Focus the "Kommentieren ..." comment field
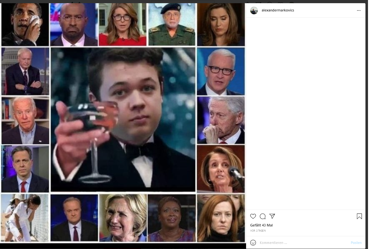This screenshot has height=249, width=382. pos(302,243)
